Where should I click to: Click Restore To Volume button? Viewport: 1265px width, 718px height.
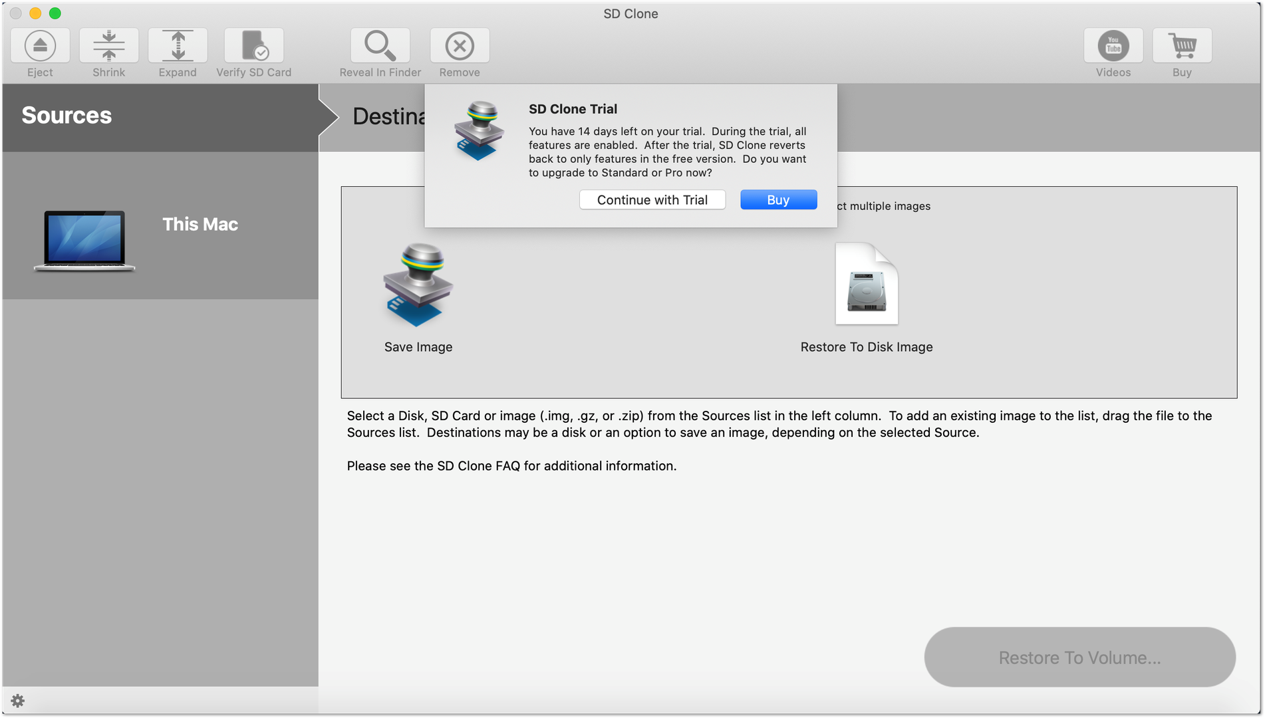pos(1079,658)
